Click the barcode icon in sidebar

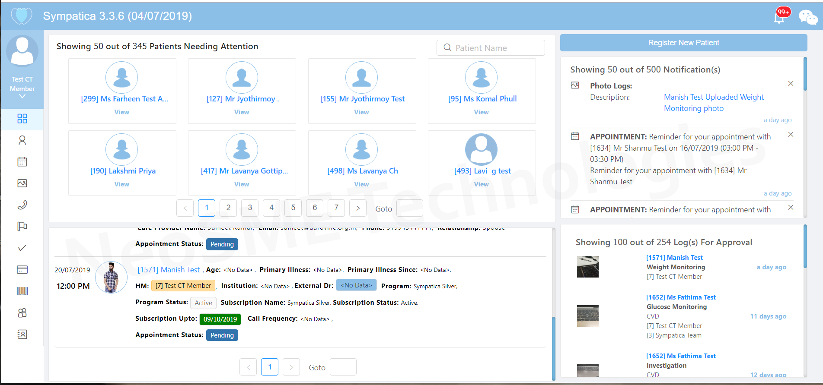pyautogui.click(x=22, y=291)
